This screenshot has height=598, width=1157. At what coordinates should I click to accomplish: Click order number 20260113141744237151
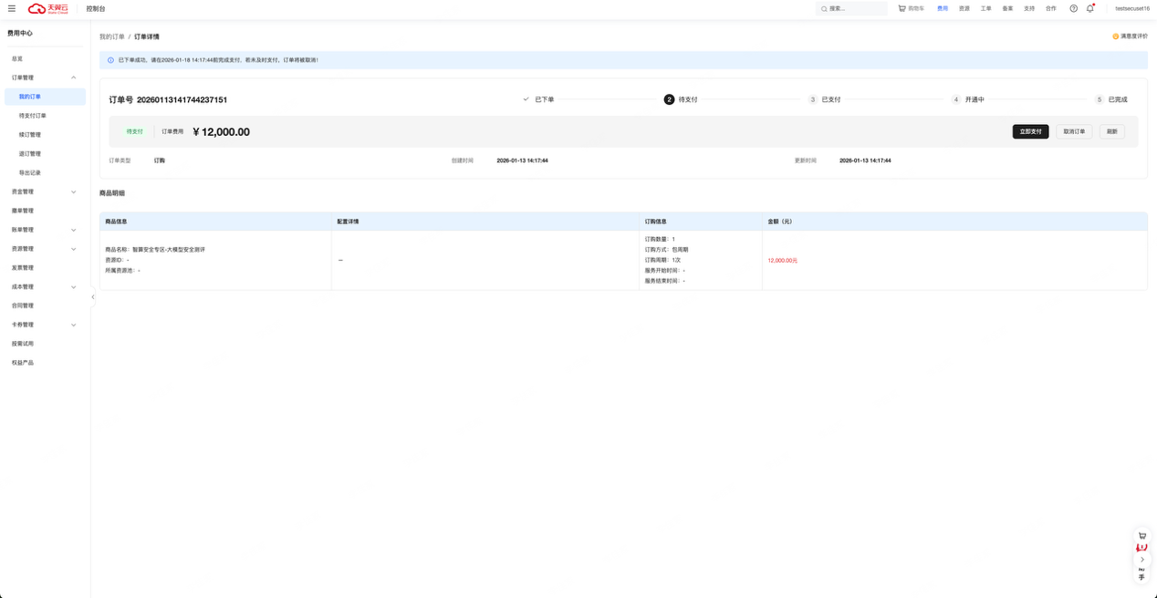coord(182,99)
